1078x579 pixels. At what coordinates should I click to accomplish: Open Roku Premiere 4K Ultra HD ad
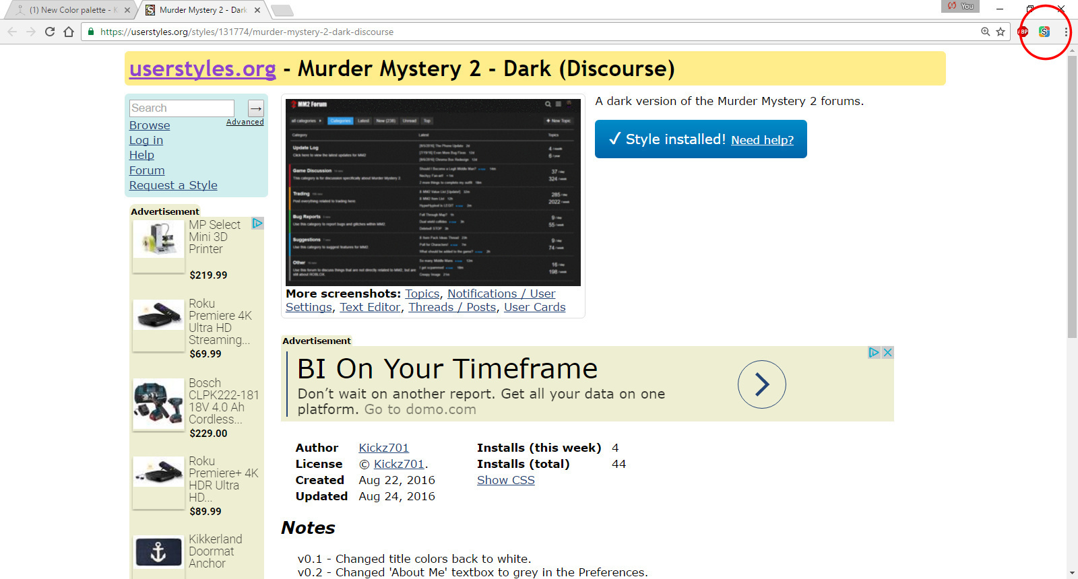click(x=220, y=322)
